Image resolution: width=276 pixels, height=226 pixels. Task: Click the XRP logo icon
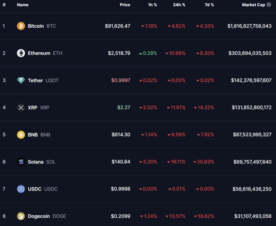pos(21,107)
